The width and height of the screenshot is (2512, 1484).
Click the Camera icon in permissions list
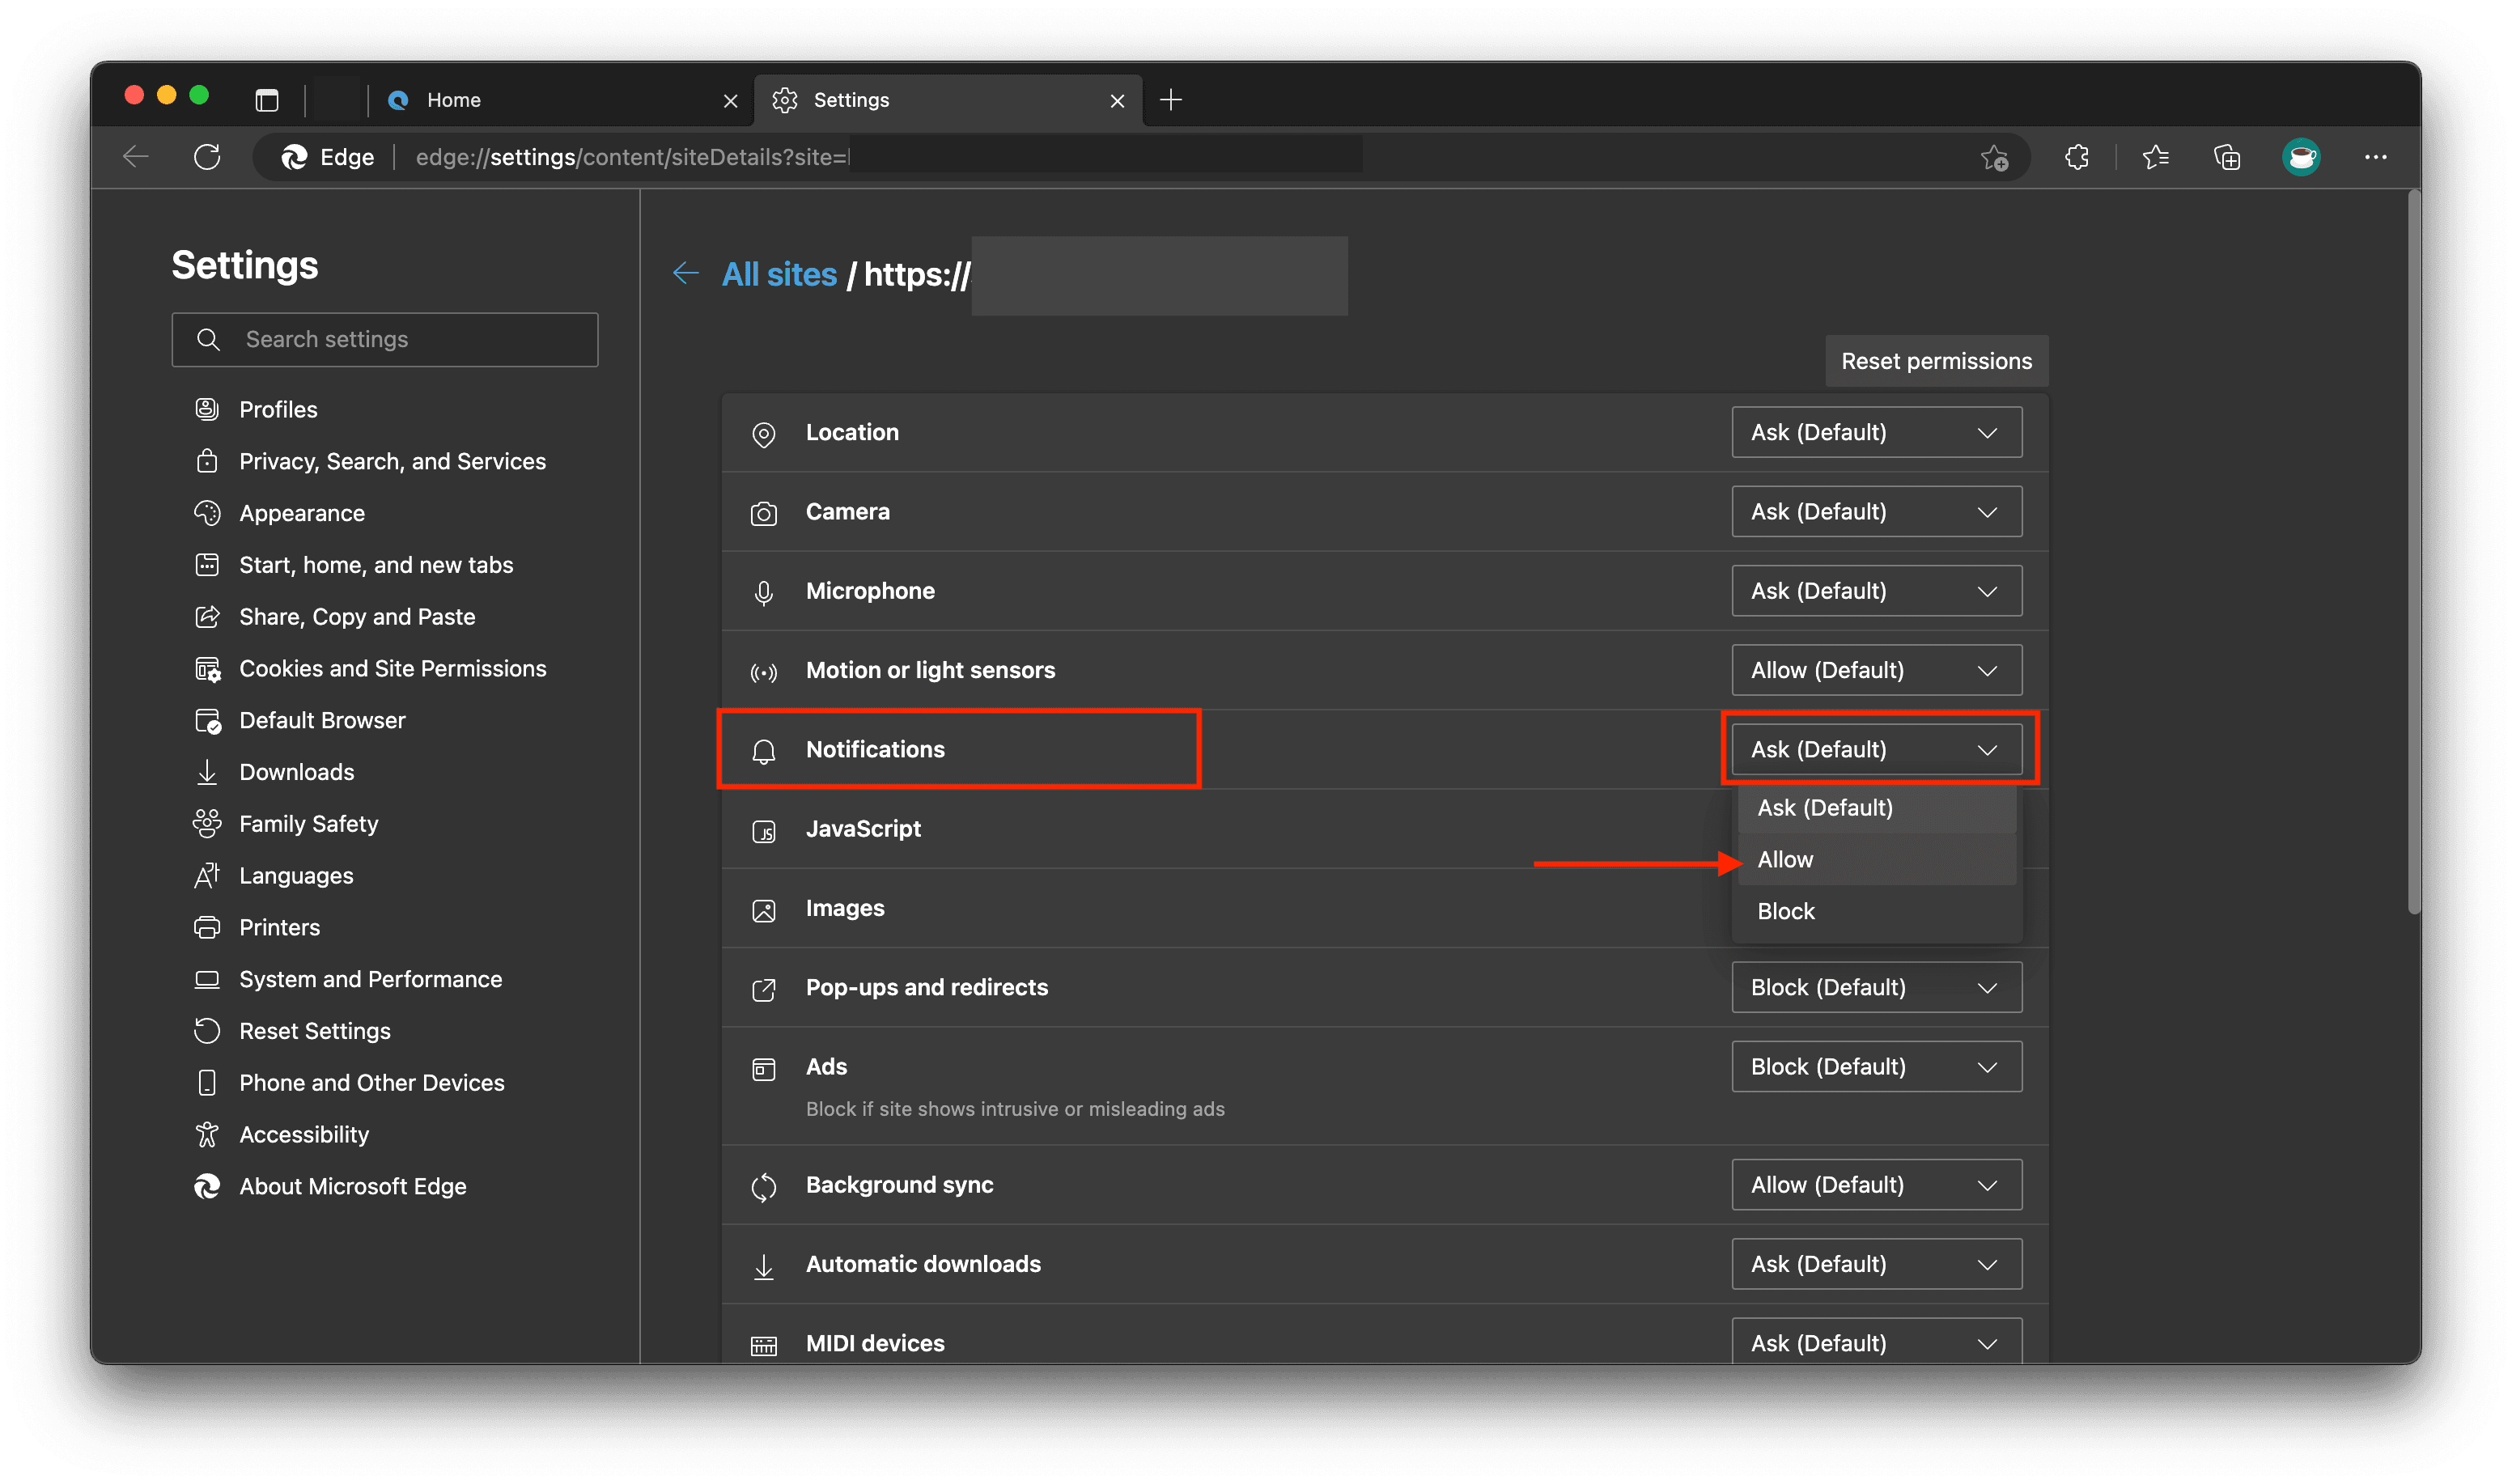pyautogui.click(x=764, y=512)
